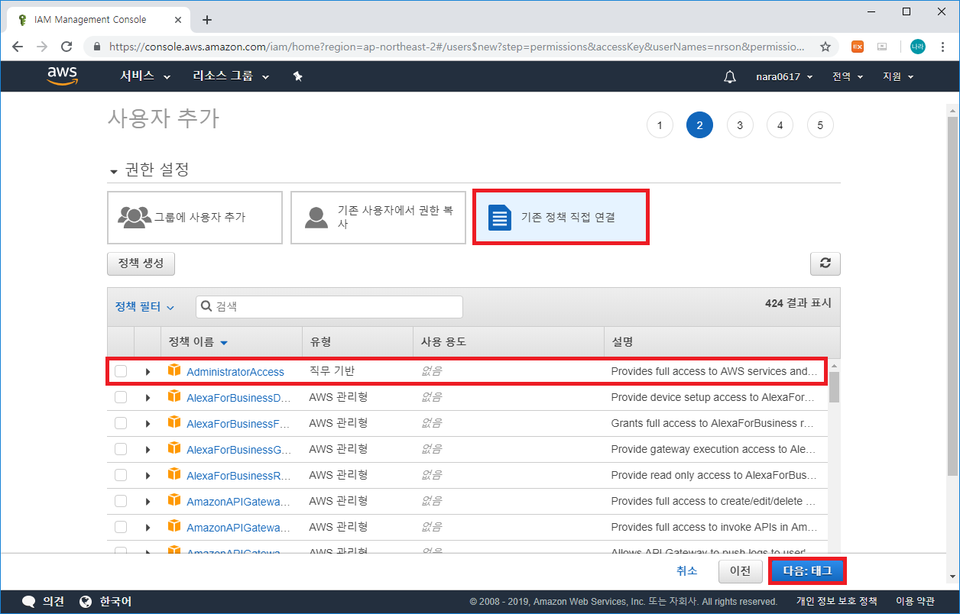Open Chrome three-dot menu

(943, 47)
